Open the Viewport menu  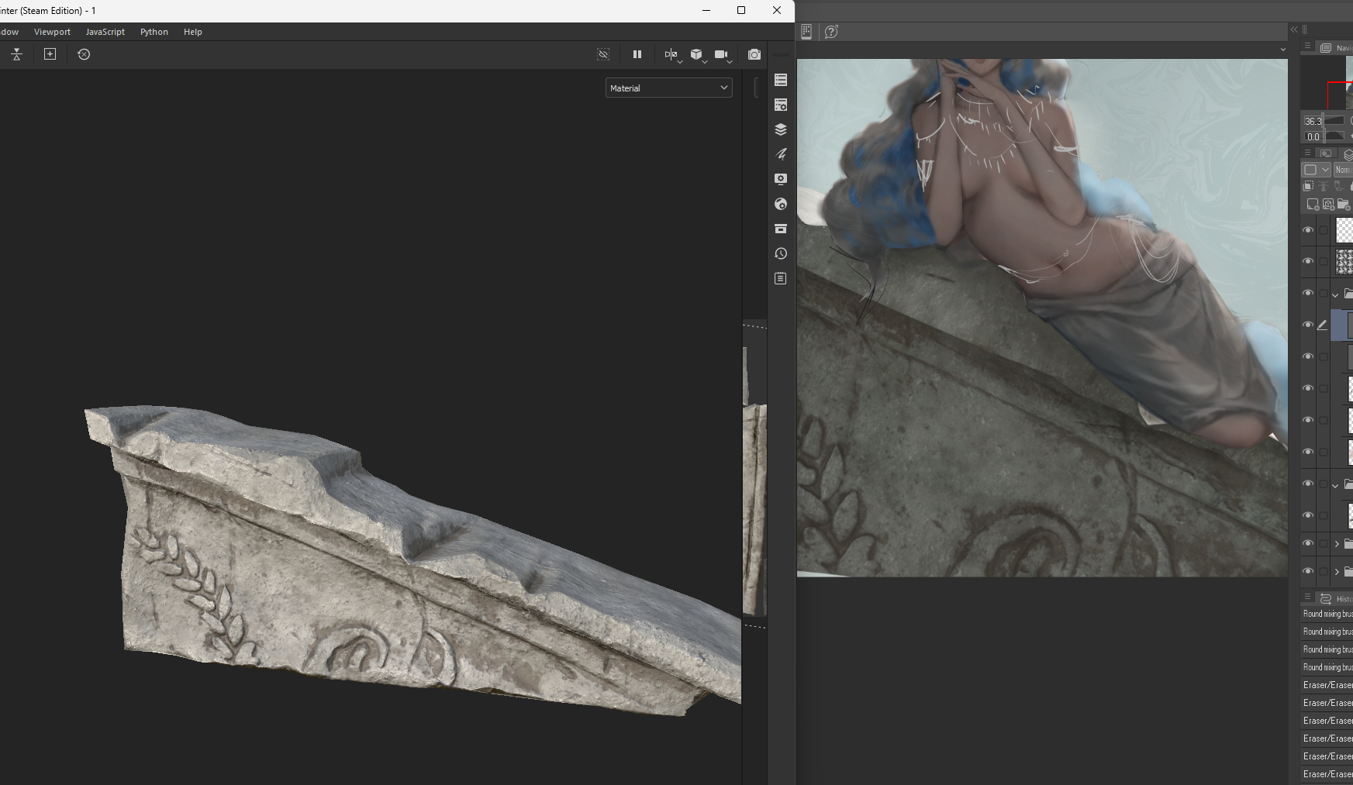tap(52, 32)
